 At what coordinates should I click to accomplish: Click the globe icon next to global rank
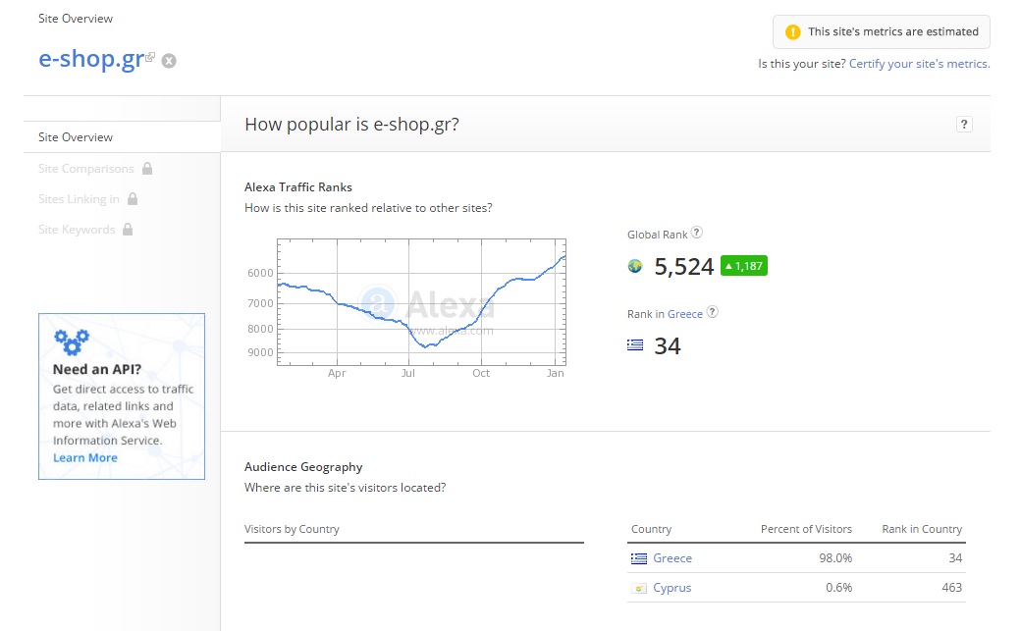635,266
